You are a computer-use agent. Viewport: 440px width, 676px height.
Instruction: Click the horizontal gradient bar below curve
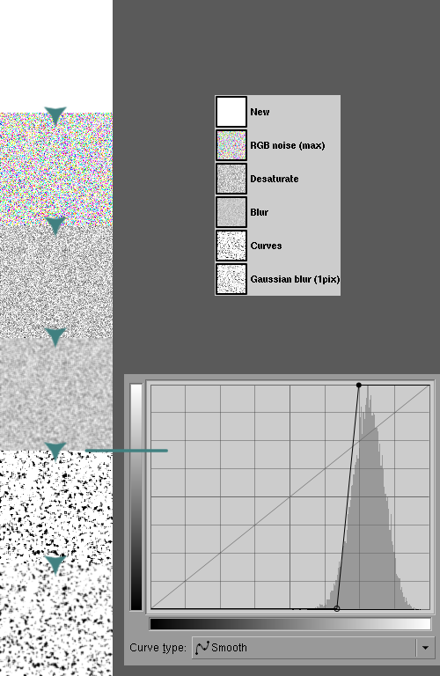[290, 624]
